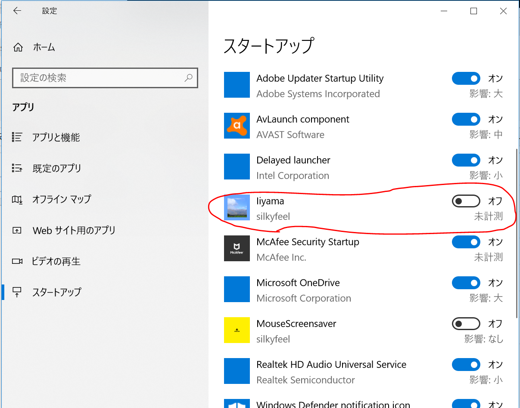The width and height of the screenshot is (520, 408).
Task: Go back with the arrow icon
Action: [x=17, y=11]
